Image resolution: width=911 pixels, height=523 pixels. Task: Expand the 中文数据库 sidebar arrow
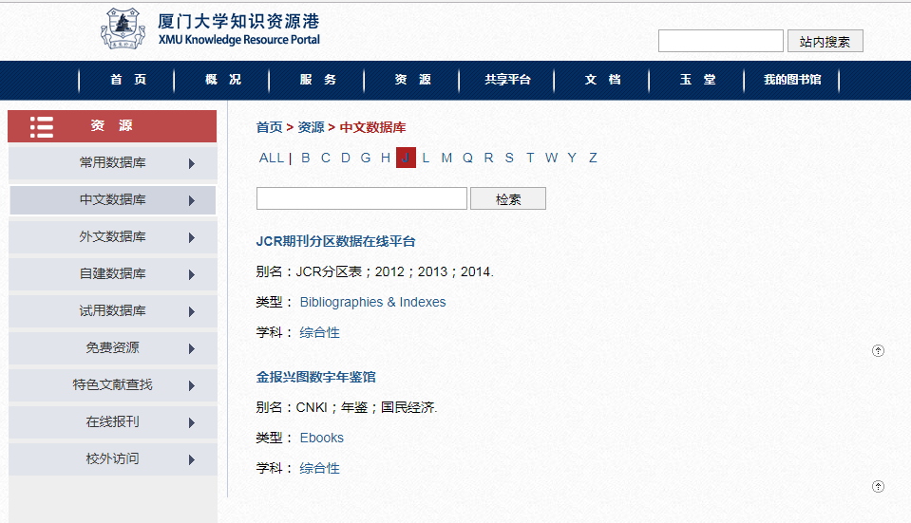point(192,200)
